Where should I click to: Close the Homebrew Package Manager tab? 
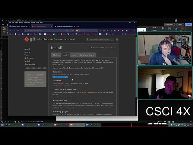click(74, 26)
